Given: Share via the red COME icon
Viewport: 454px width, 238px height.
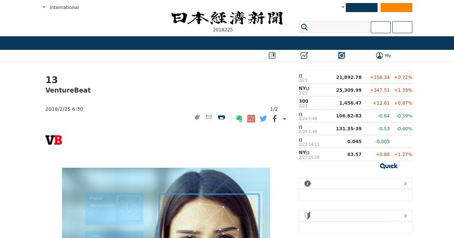Looking at the screenshot, I should [251, 119].
